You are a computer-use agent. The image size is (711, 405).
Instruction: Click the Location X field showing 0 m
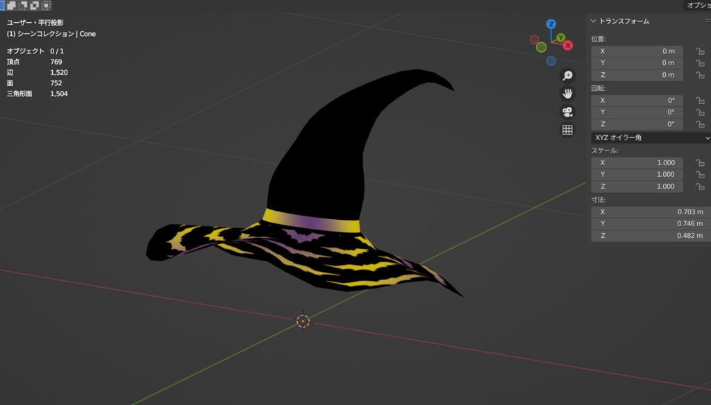(x=637, y=51)
